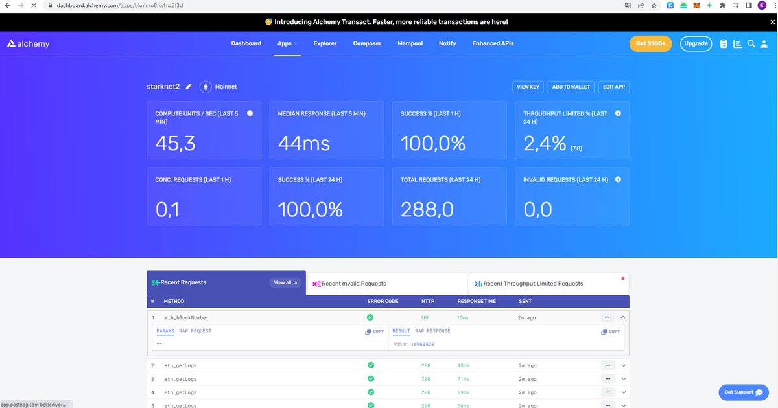Image resolution: width=778 pixels, height=408 pixels.
Task: Switch to RAW RESPONSE tab
Action: [432, 331]
